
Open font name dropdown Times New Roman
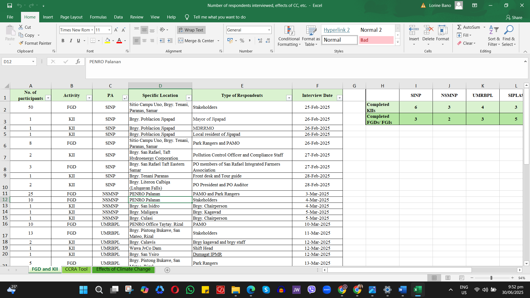pos(92,30)
